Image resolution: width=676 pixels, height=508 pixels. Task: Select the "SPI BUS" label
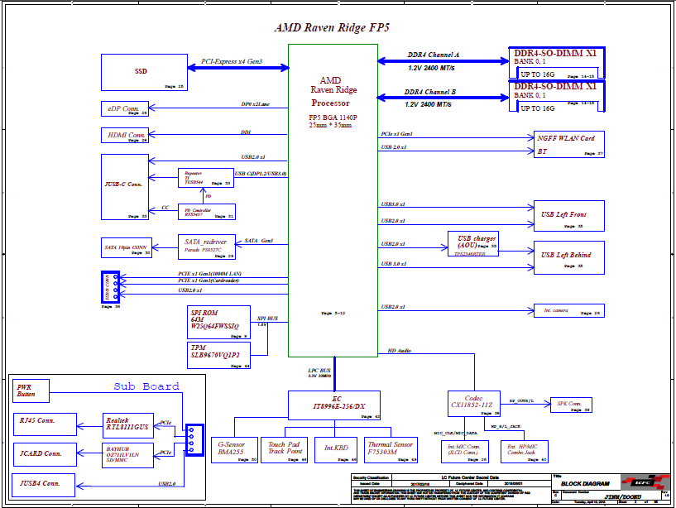(x=267, y=319)
